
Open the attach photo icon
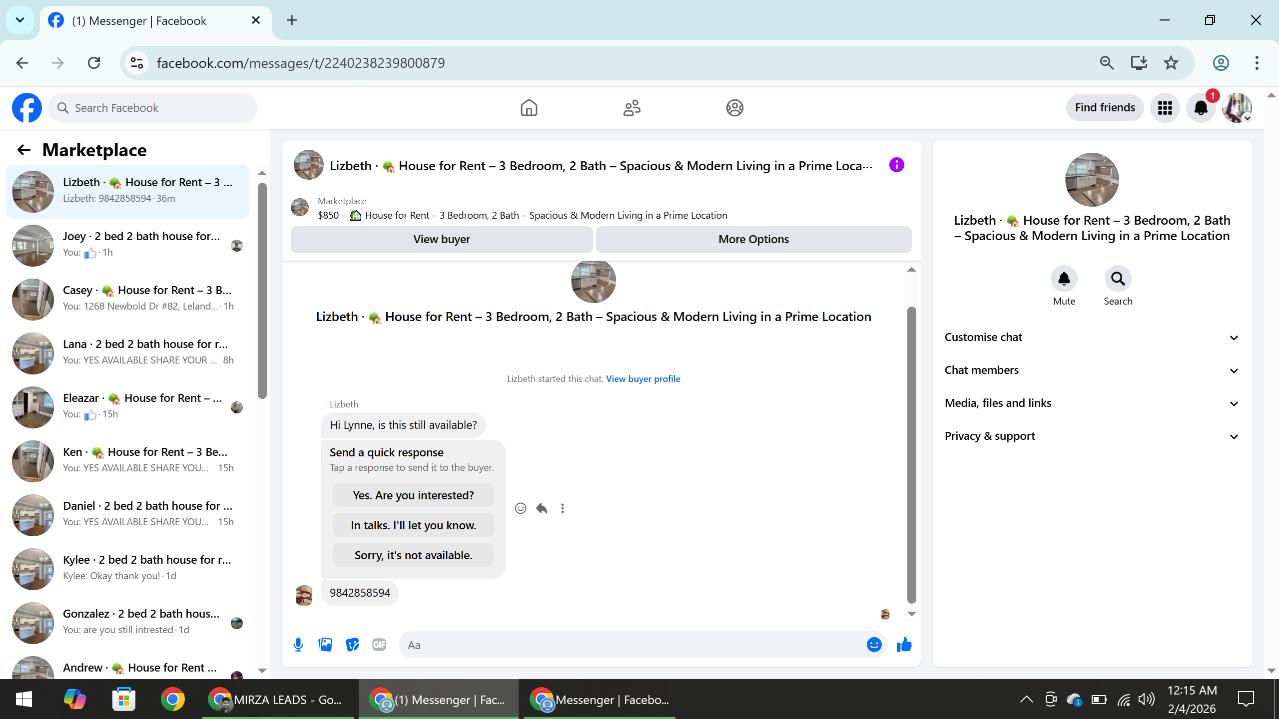click(x=325, y=645)
